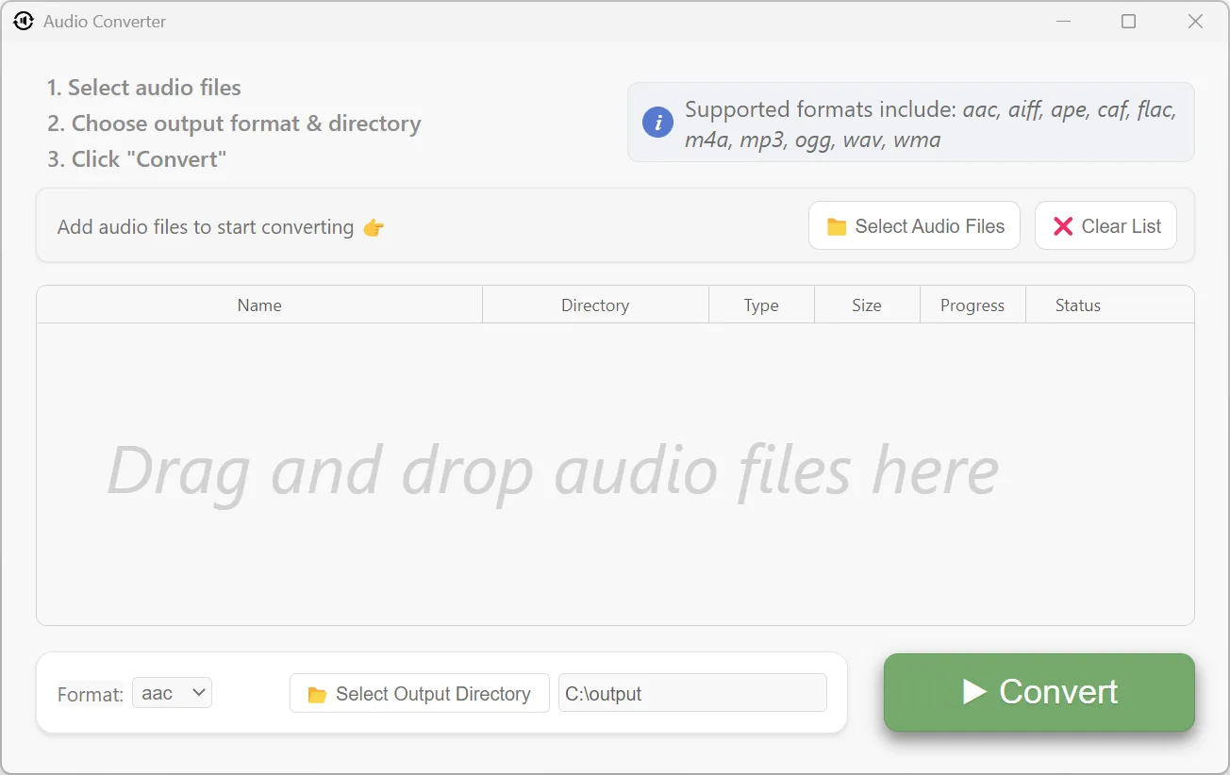Click the drag and drop area

click(x=615, y=471)
